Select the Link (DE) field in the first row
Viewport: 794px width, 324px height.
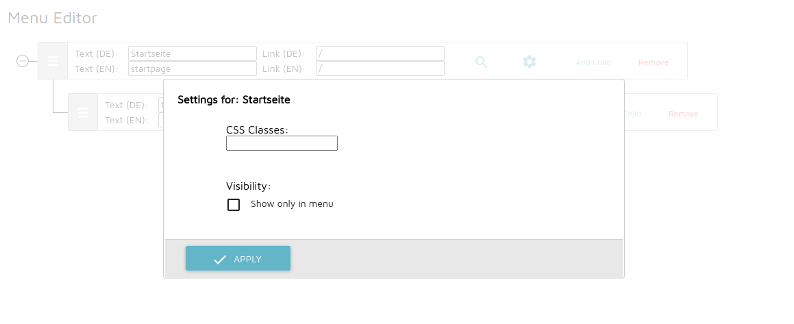(x=380, y=53)
